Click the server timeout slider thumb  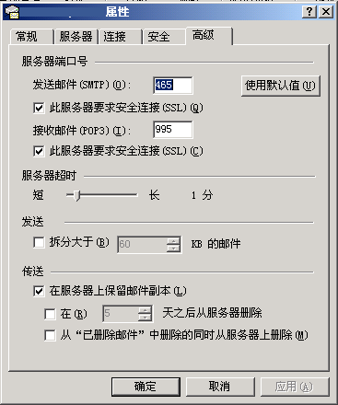click(x=77, y=195)
